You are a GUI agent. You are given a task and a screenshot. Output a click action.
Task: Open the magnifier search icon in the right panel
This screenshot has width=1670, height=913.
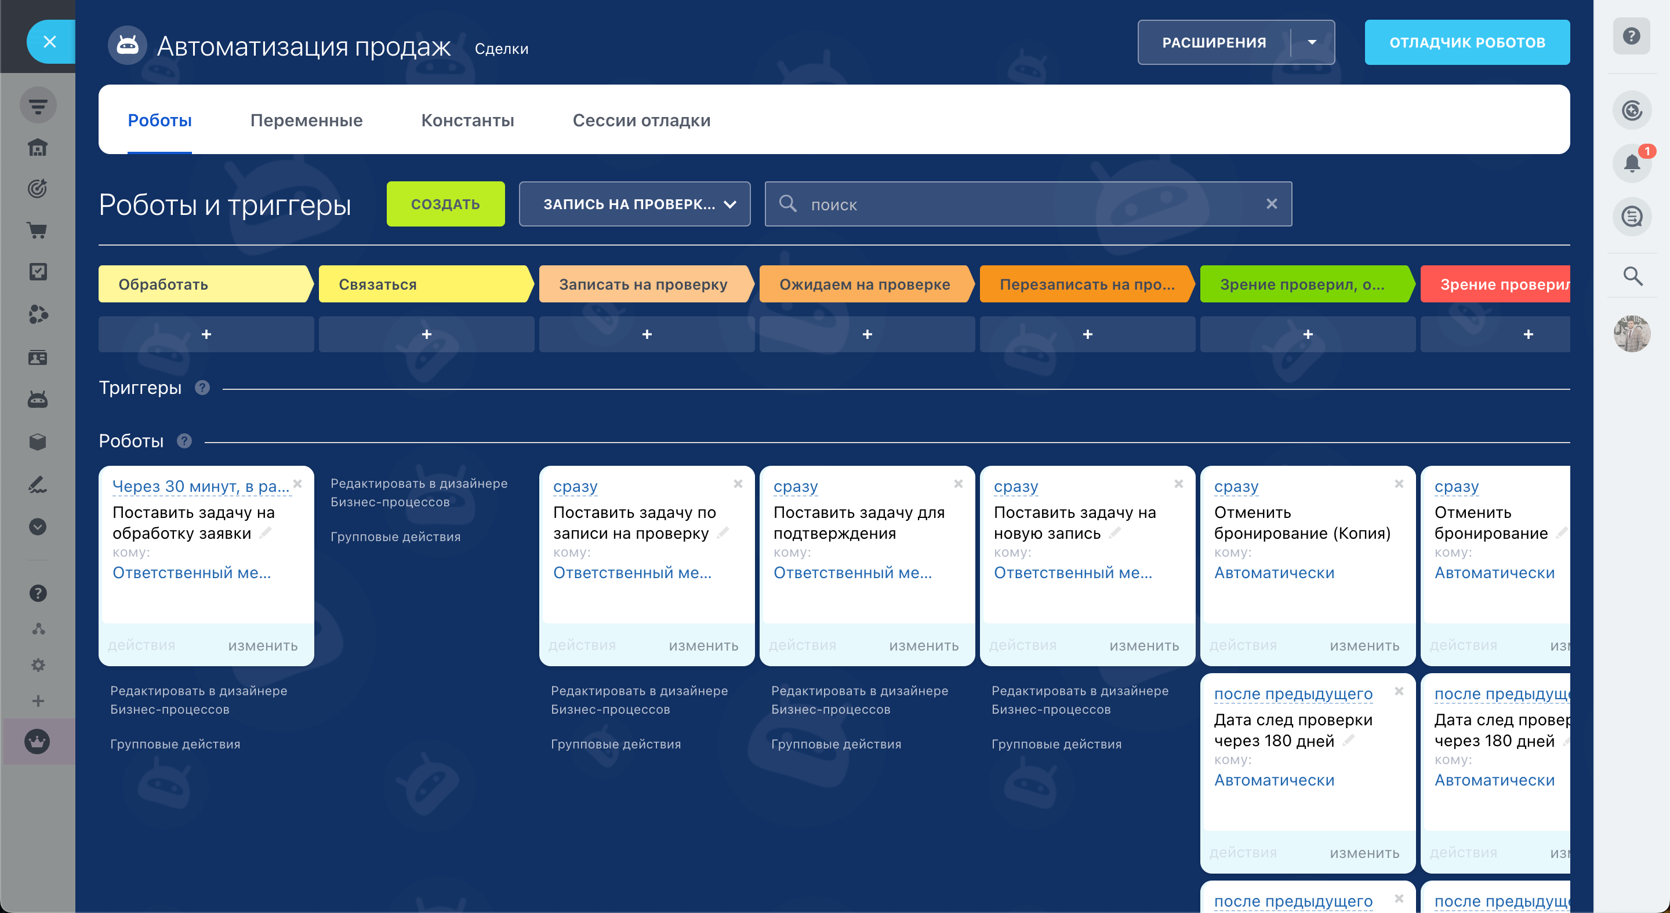coord(1632,276)
